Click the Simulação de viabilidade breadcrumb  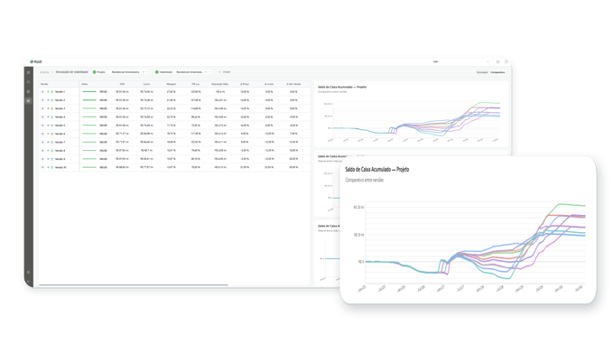coord(71,72)
